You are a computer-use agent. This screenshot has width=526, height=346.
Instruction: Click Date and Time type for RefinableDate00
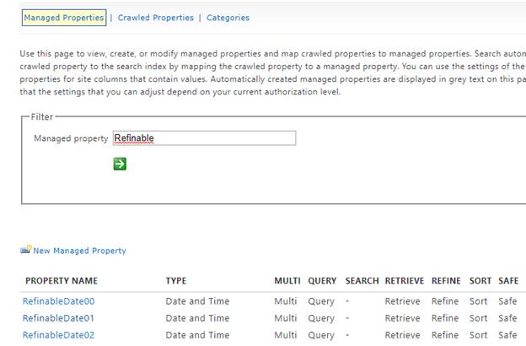[197, 301]
